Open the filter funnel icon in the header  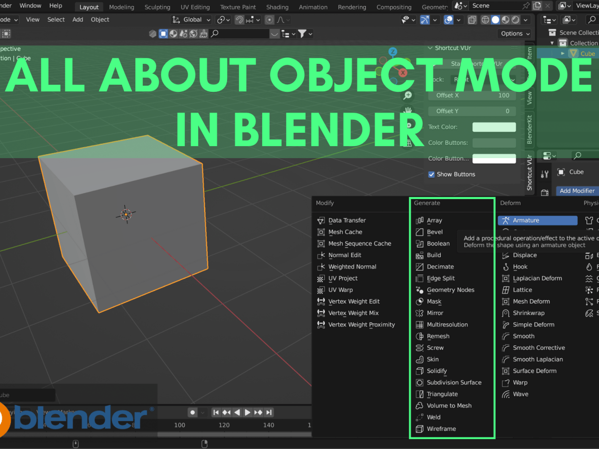302,33
